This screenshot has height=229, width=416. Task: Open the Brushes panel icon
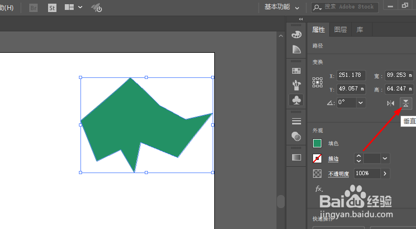[x=296, y=85]
